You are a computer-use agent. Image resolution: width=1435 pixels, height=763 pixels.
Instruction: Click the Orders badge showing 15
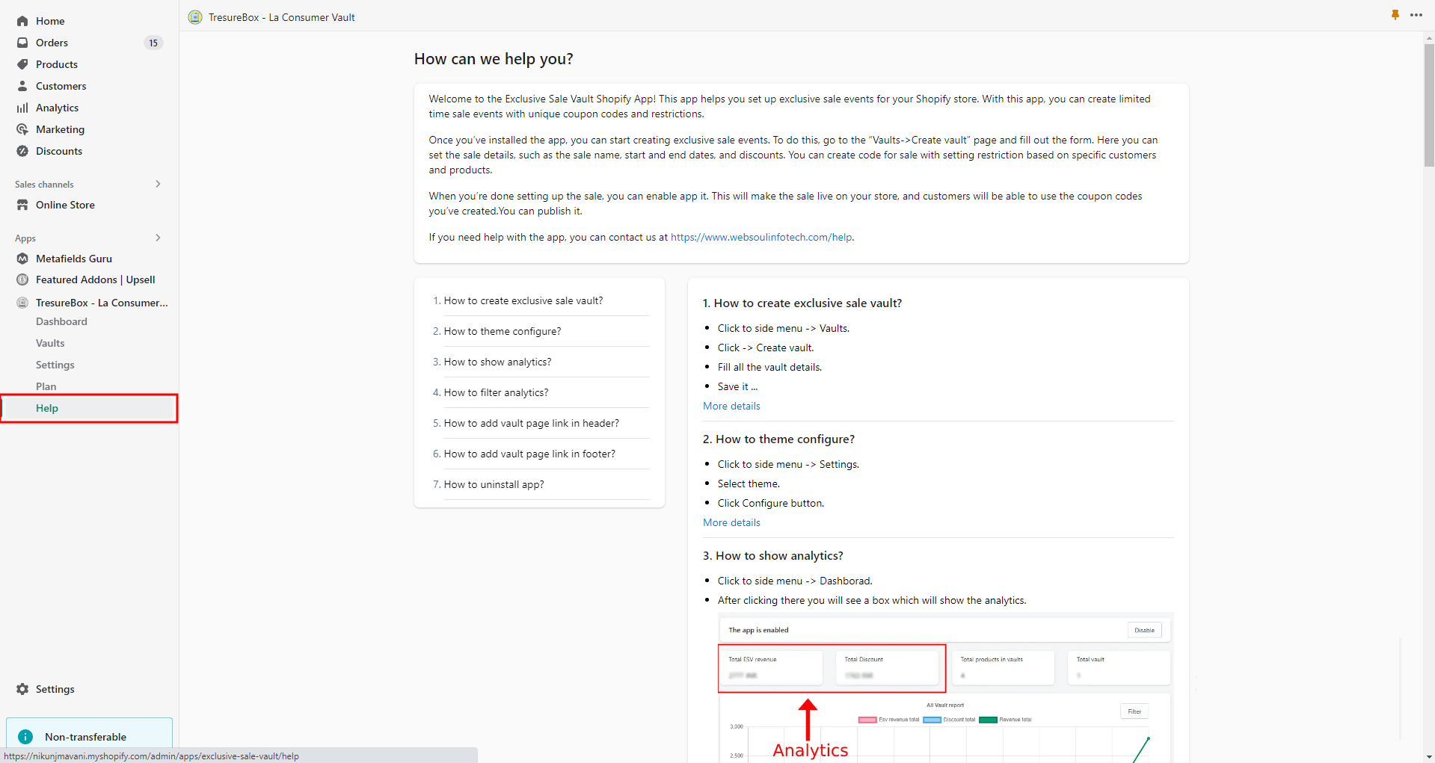(153, 43)
